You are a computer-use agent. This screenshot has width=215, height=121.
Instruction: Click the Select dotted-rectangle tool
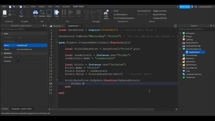[49, 12]
